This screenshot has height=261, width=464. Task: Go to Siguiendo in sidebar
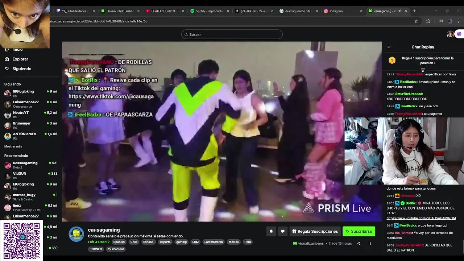point(22,69)
